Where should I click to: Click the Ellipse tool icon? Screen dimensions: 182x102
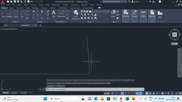pyautogui.click(x=27, y=15)
